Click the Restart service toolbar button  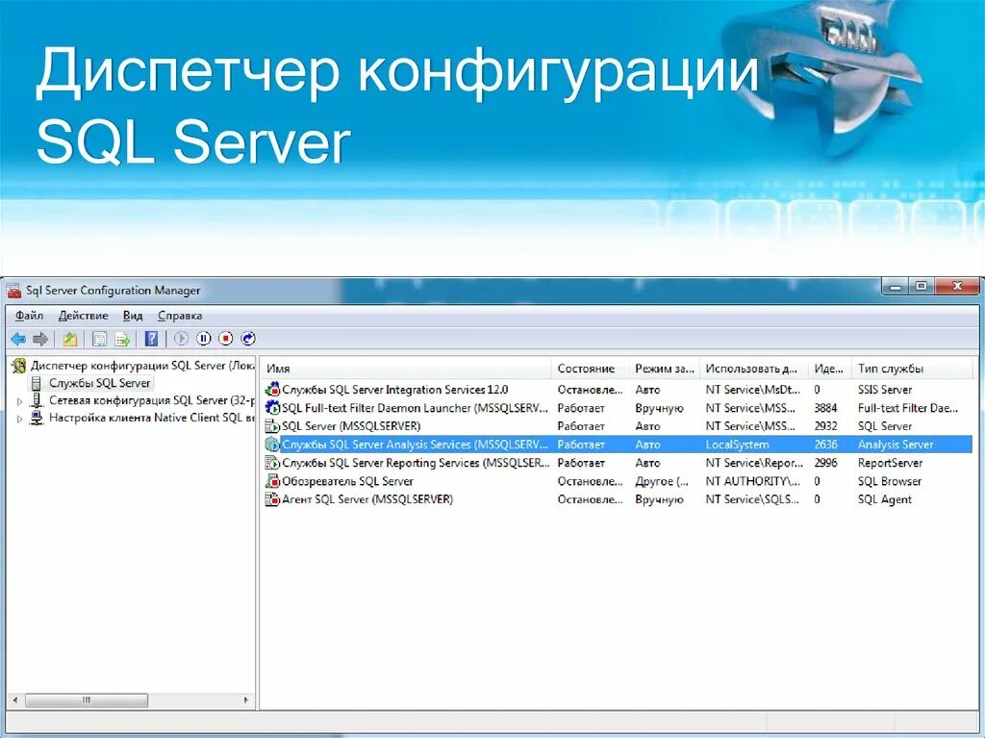point(249,339)
